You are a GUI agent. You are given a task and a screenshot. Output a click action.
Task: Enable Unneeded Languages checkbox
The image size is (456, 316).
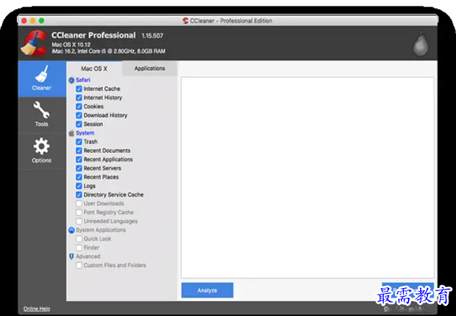79,221
